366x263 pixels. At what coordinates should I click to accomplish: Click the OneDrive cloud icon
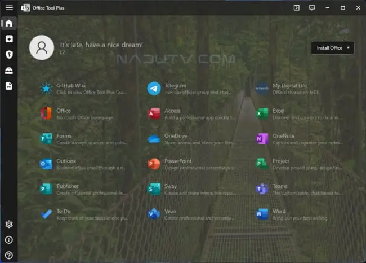click(154, 139)
